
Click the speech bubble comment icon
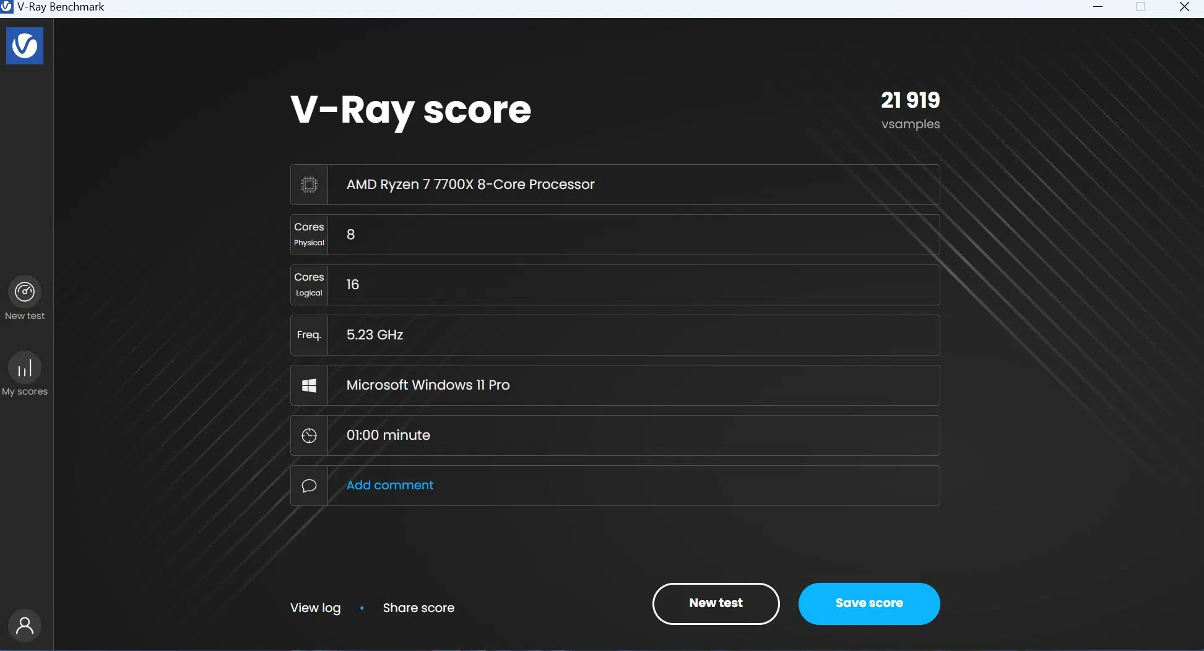309,486
